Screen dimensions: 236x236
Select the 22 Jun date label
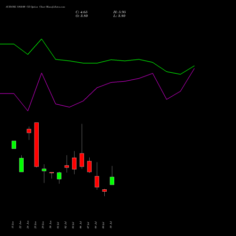[20, 225]
